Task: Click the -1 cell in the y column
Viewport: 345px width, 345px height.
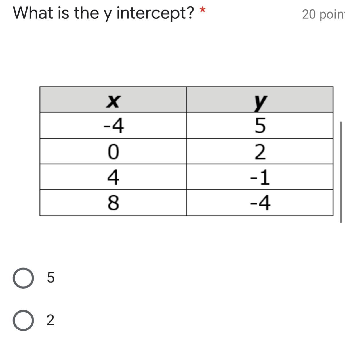Action: [x=260, y=177]
